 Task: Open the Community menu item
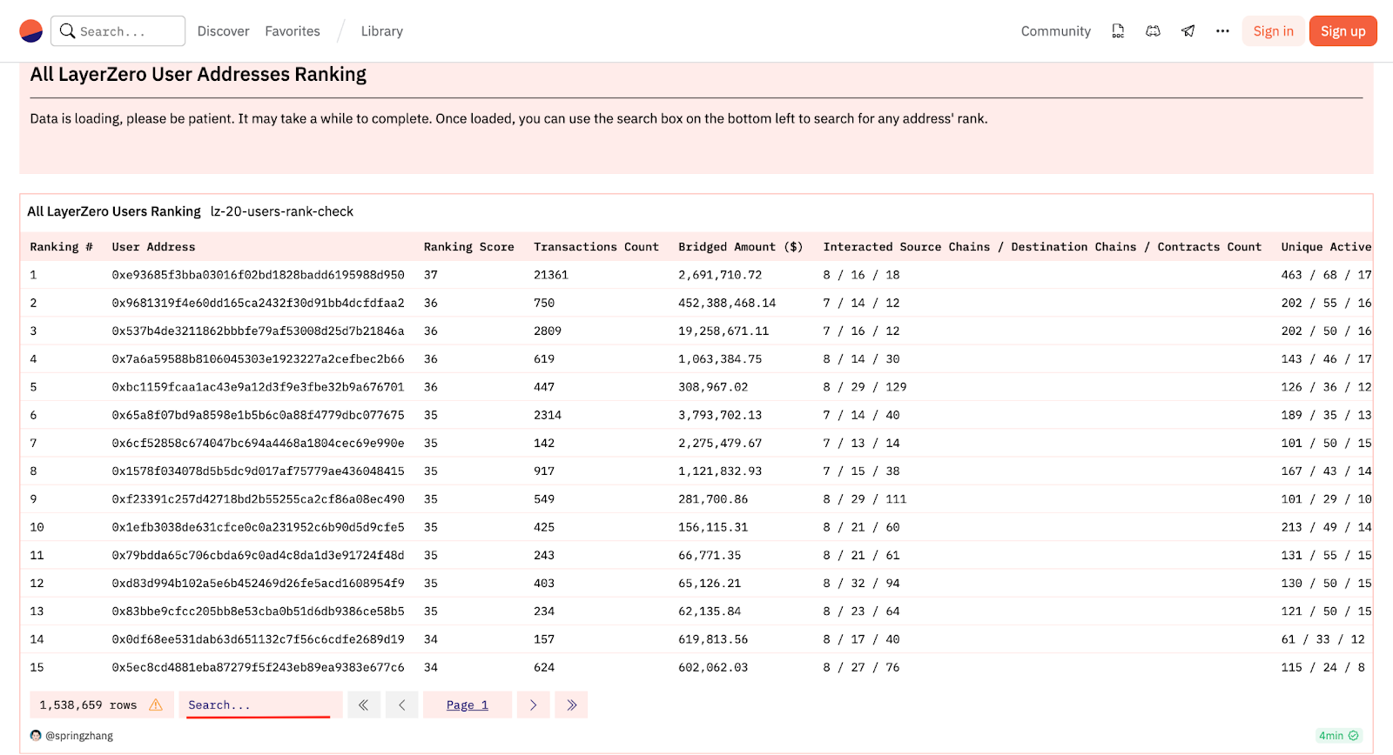point(1055,31)
